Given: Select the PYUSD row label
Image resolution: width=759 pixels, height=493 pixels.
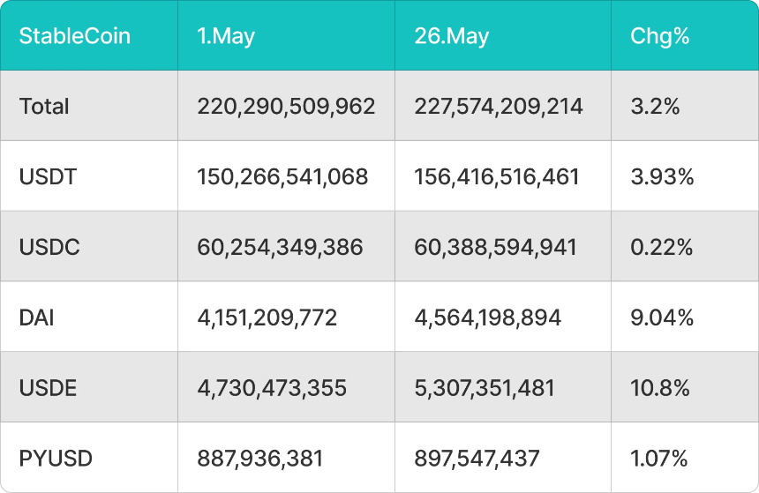Looking at the screenshot, I should tap(56, 459).
